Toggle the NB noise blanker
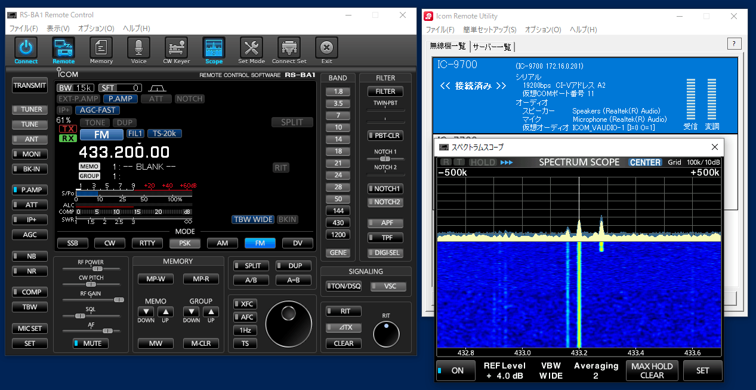756x390 pixels. tap(29, 256)
